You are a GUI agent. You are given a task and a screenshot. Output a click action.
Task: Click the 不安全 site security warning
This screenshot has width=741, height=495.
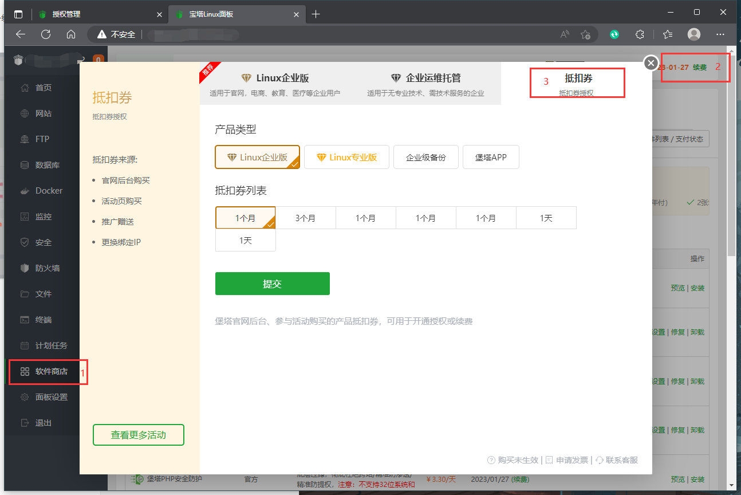click(117, 34)
